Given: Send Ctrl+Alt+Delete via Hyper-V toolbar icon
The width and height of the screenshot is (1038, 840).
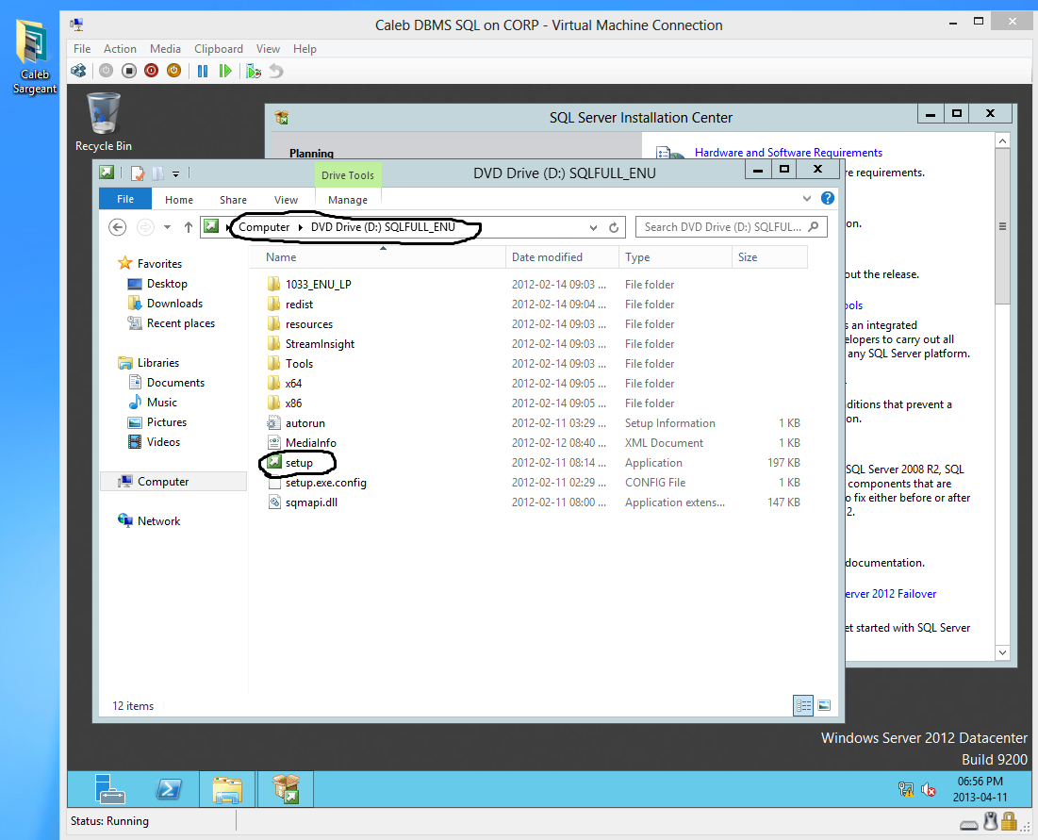Looking at the screenshot, I should click(78, 70).
